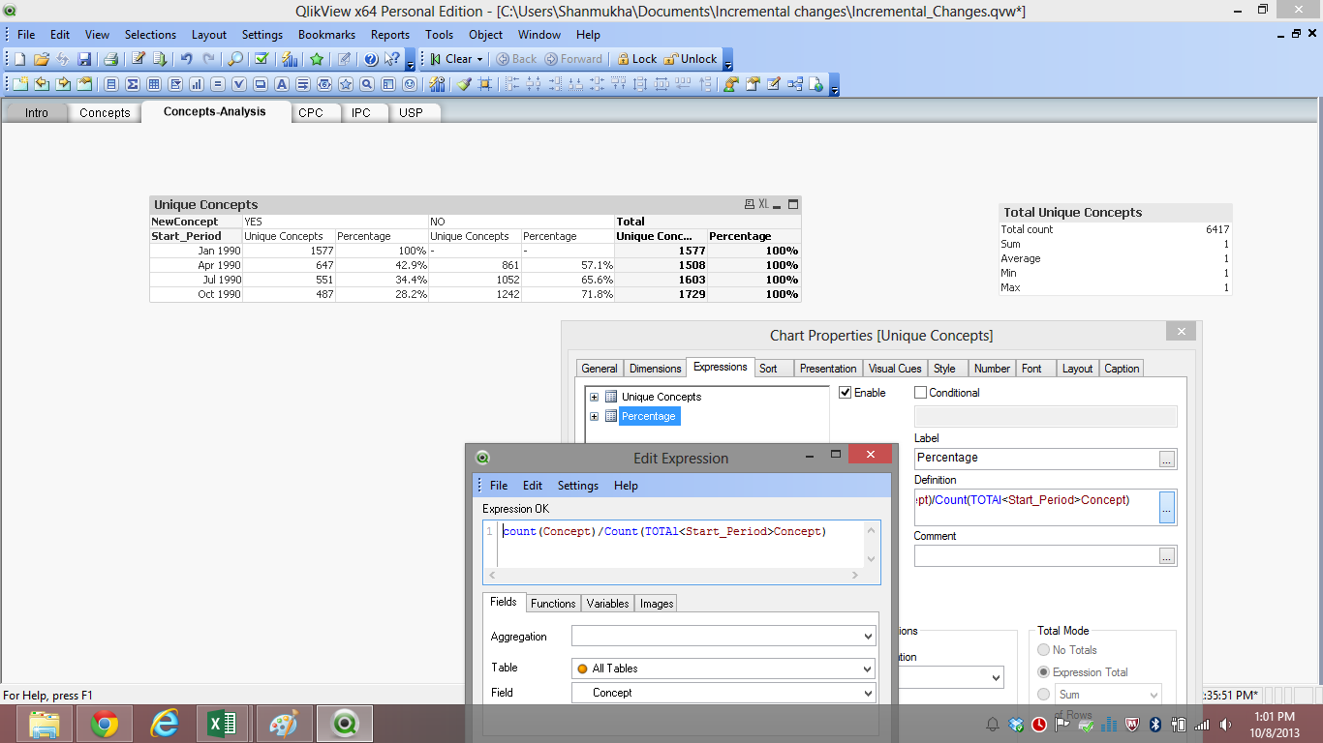
Task: Toggle the Enable checkbox
Action: 845,393
